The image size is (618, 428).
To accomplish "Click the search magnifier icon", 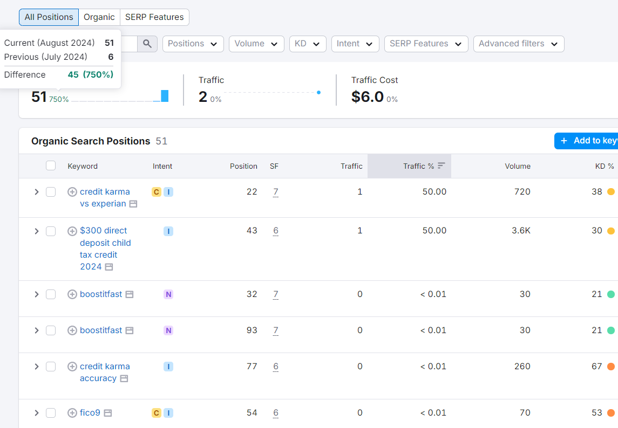I will pos(147,44).
